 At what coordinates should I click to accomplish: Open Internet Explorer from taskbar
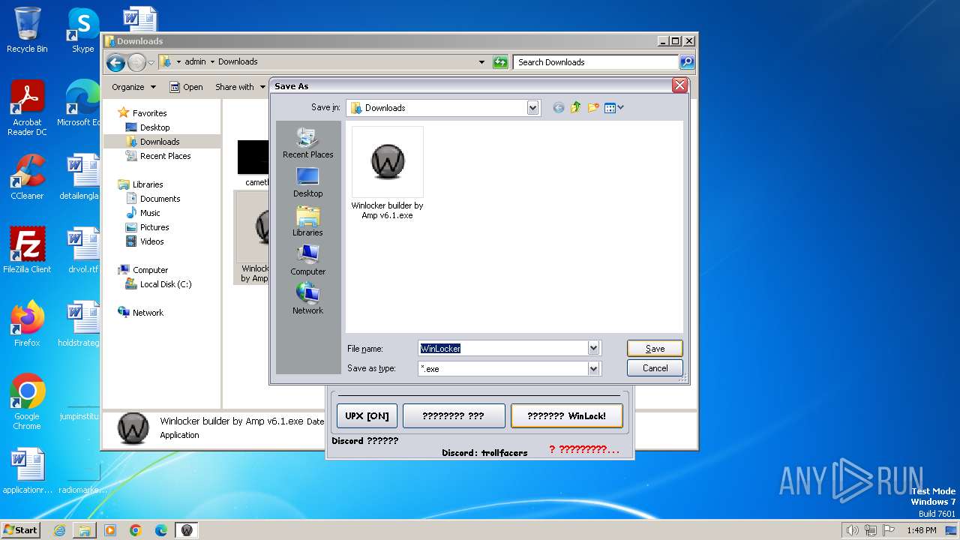[59, 530]
